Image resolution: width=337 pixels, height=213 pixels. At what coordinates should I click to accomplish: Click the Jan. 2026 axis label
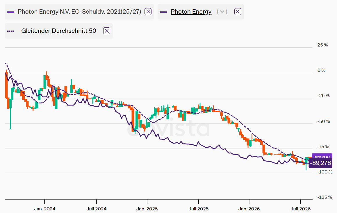coord(249,209)
